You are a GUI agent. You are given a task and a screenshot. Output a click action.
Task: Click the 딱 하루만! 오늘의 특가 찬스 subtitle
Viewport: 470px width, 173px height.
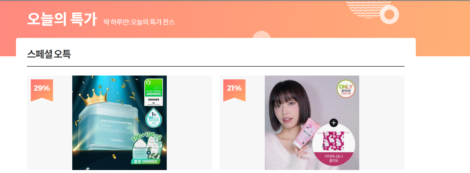[x=139, y=22]
